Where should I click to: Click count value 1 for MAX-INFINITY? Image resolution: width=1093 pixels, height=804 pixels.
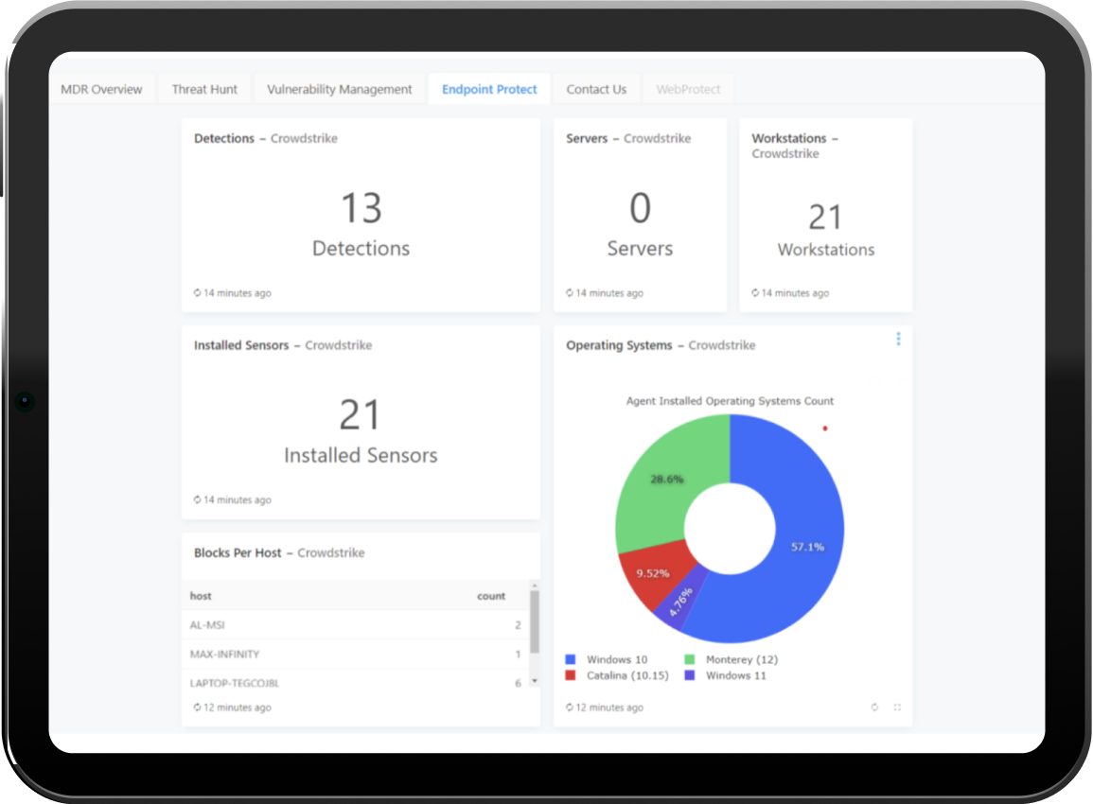point(518,655)
